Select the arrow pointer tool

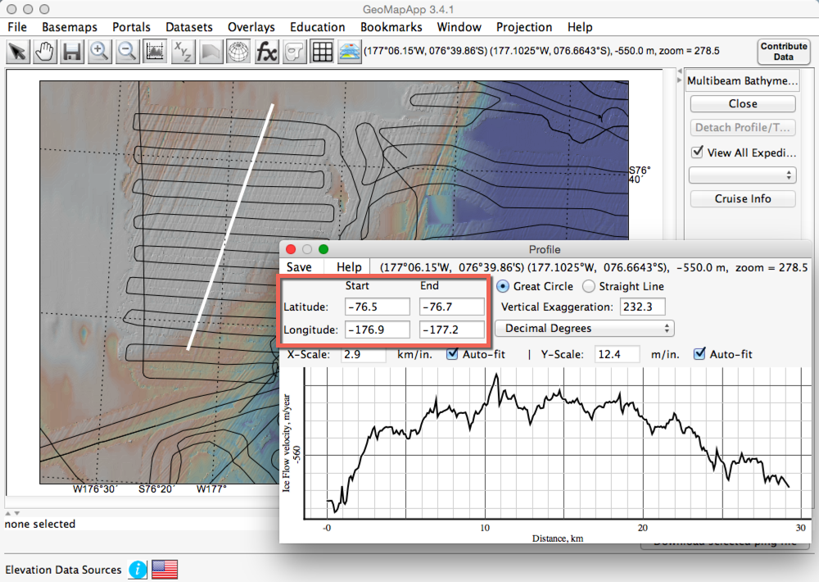click(18, 52)
